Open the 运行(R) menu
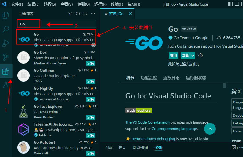 (100, 4)
